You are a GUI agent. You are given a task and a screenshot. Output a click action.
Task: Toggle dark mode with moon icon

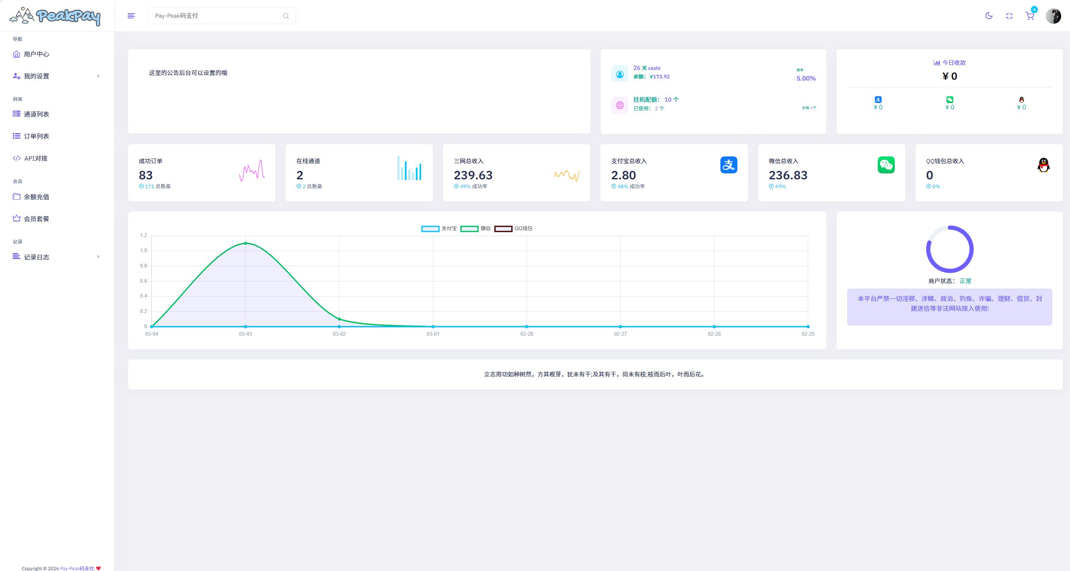(x=989, y=16)
